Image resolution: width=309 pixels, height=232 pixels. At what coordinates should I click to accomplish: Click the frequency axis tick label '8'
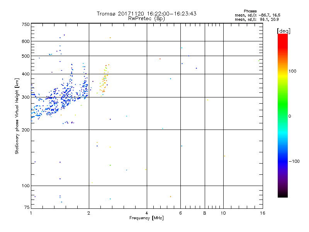(x=205, y=213)
